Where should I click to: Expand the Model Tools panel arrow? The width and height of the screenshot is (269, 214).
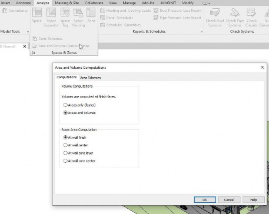coord(28,32)
